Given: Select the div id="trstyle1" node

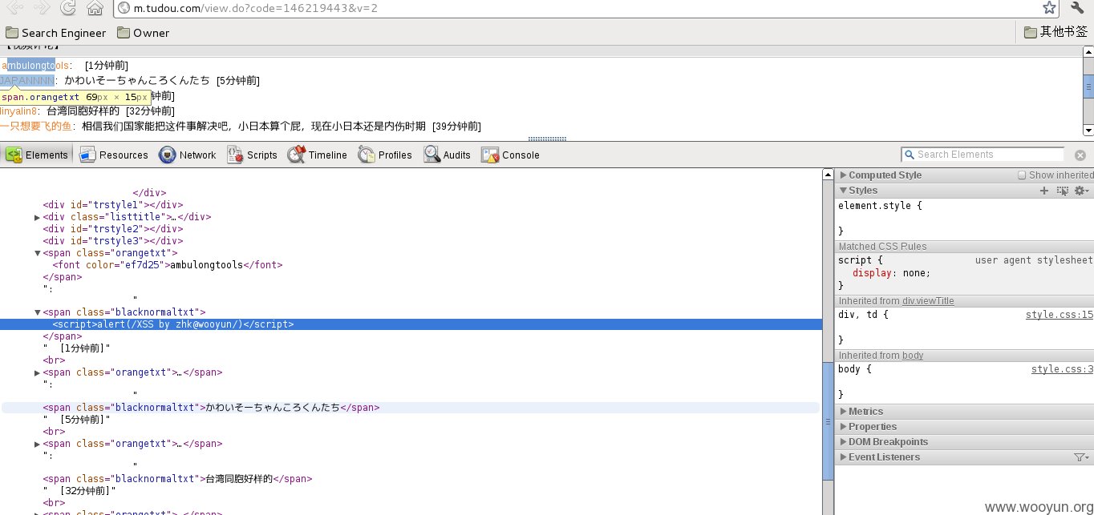Looking at the screenshot, I should pos(113,205).
